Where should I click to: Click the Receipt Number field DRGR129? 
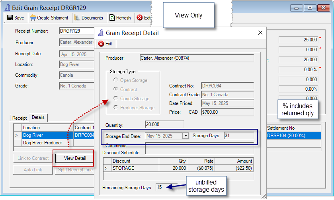click(x=77, y=31)
